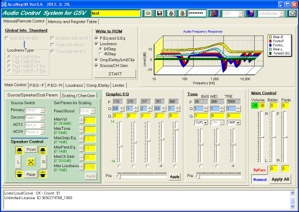Click the fifth Graphic EQ gain slider

tap(176, 142)
